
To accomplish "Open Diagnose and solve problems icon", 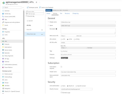I will [x=3, y=22].
